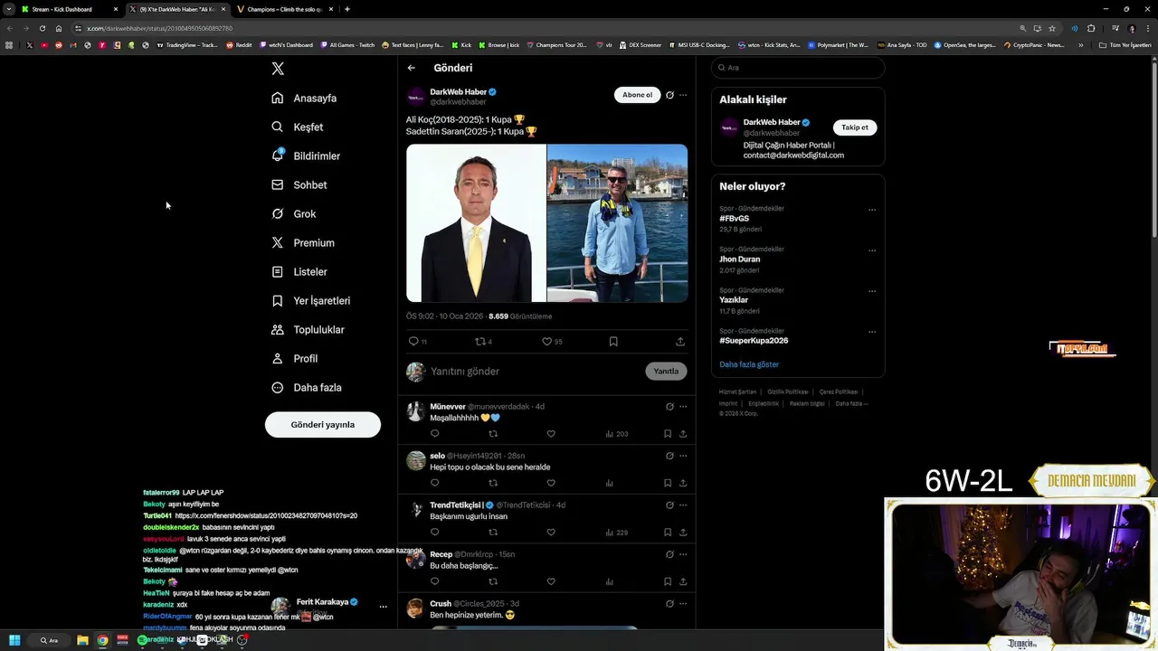Screen dimensions: 1158x651
Task: Bookmark selo's reply
Action: point(668,483)
